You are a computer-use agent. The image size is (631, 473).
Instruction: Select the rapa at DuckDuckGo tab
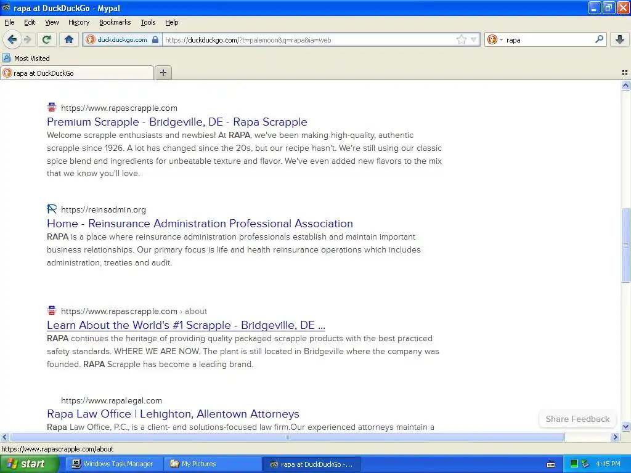pos(77,73)
